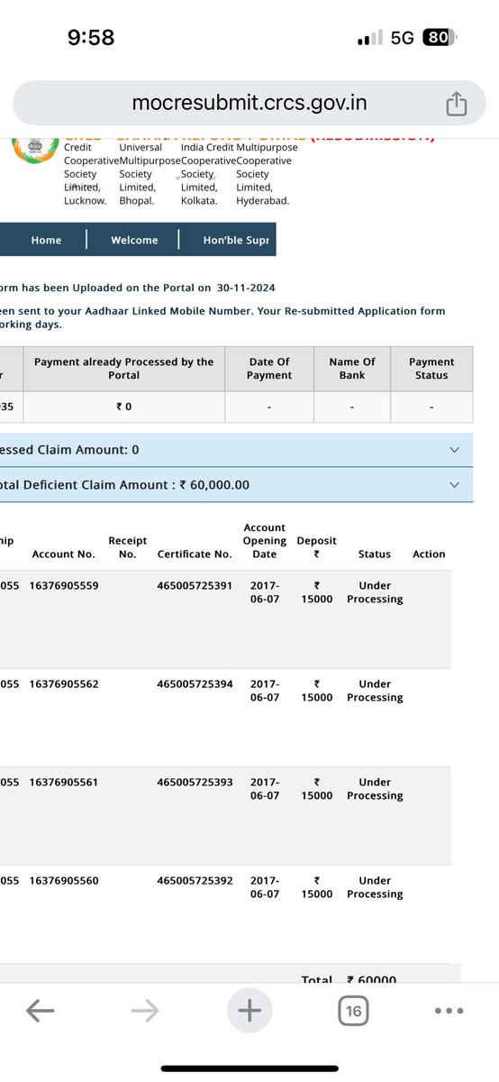This screenshot has height=1082, width=499.
Task: Open the Home menu item
Action: (46, 240)
